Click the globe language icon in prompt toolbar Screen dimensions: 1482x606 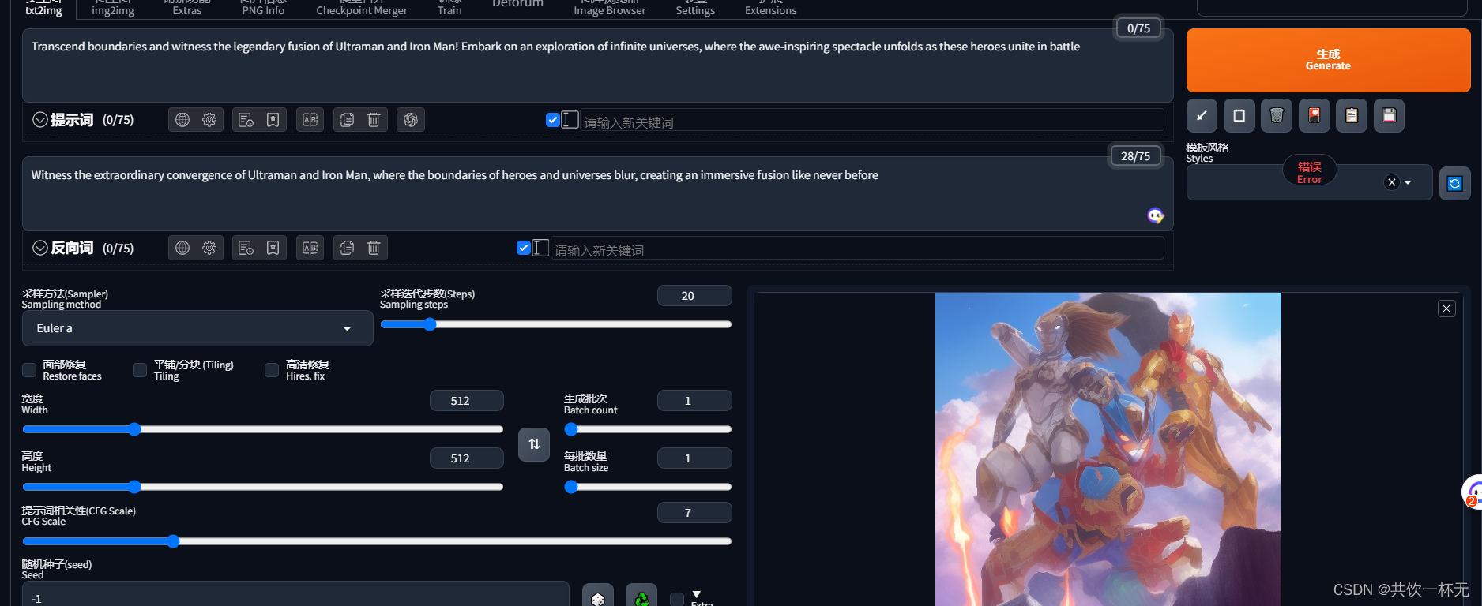pyautogui.click(x=182, y=120)
